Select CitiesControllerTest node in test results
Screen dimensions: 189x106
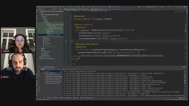(x=50, y=73)
